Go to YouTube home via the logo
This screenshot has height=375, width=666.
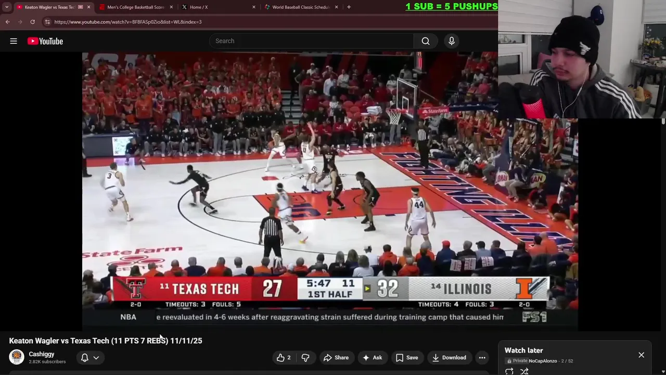[x=45, y=41]
